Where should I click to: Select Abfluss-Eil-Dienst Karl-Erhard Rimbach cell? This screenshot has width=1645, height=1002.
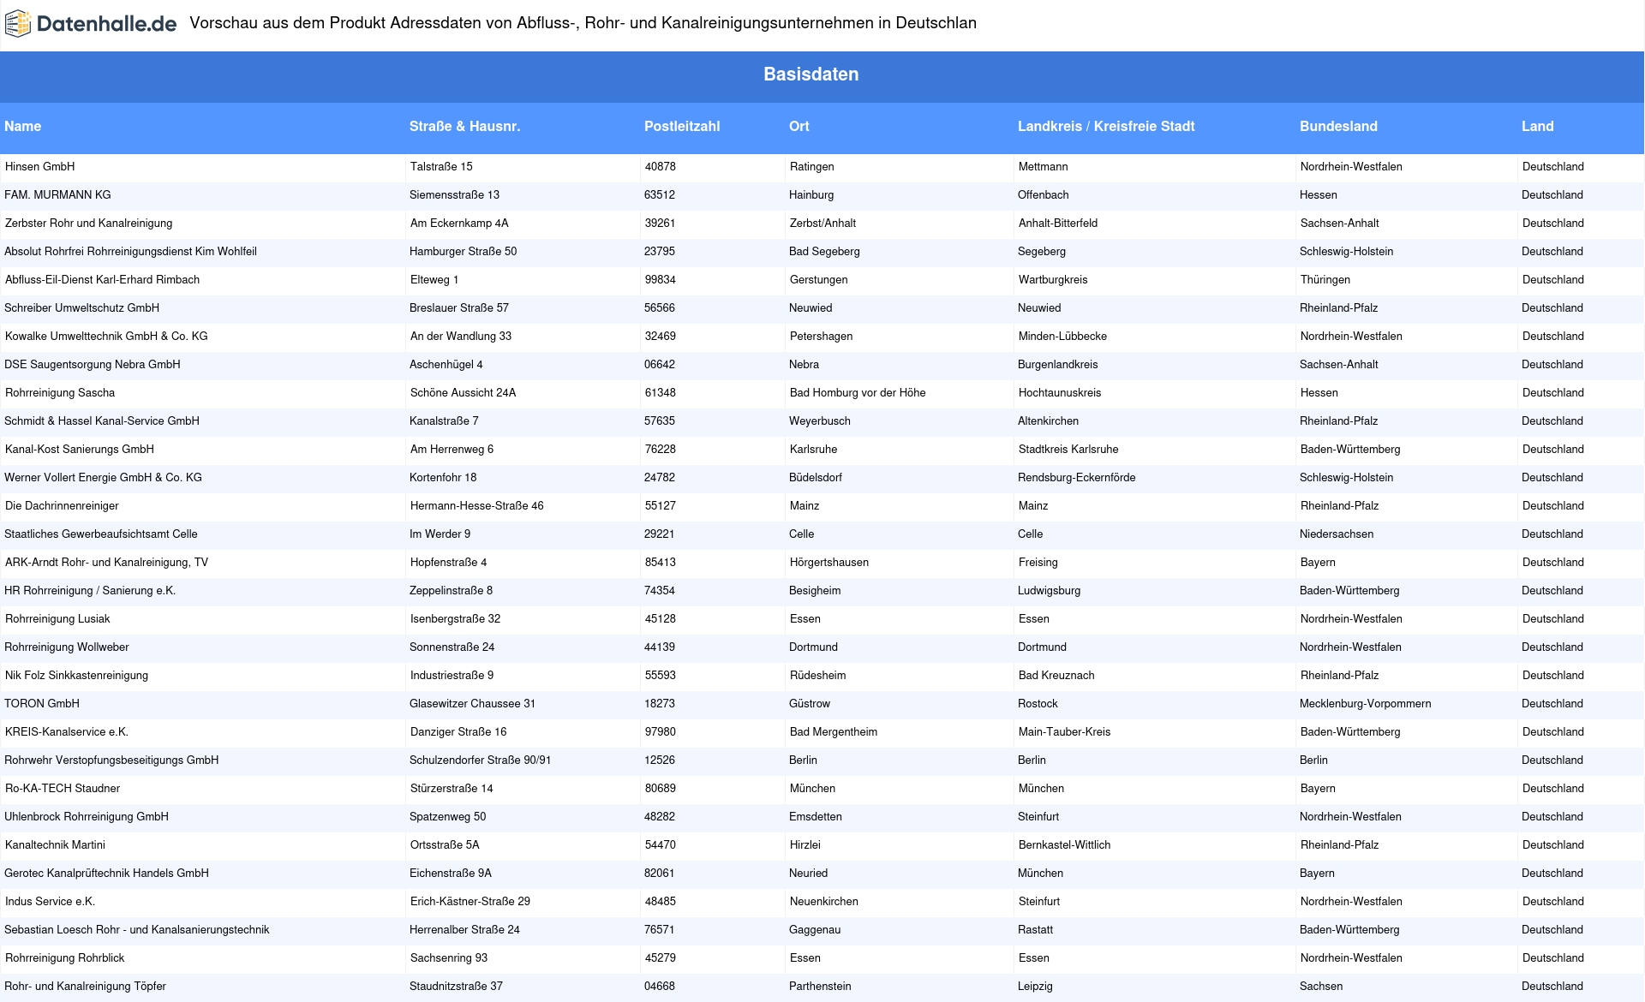(102, 279)
